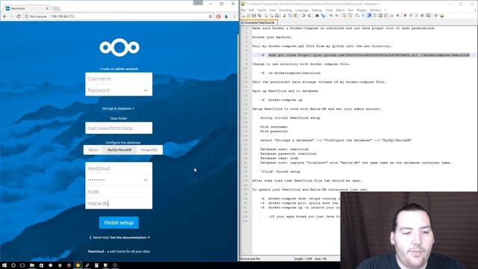Viewport: 478px width, 269px height.
Task: Click the Zoom Out icon in Notepad++
Action: tap(336, 16)
